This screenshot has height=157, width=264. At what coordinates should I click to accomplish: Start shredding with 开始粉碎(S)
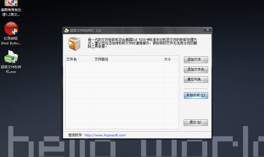point(196,95)
